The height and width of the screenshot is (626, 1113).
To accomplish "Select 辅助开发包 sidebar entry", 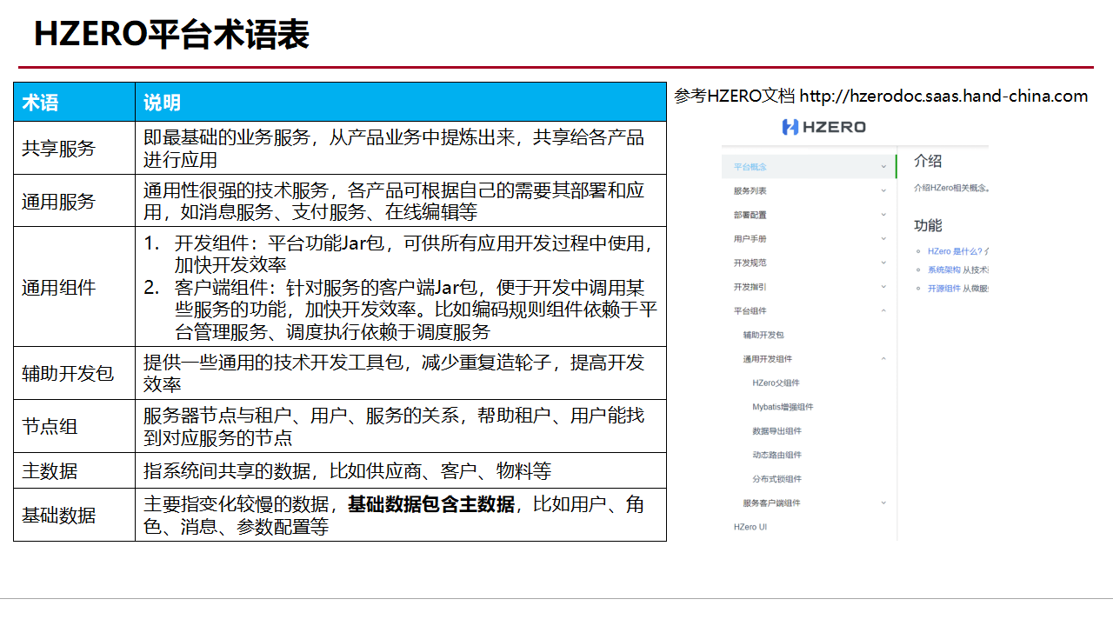I will (x=763, y=335).
